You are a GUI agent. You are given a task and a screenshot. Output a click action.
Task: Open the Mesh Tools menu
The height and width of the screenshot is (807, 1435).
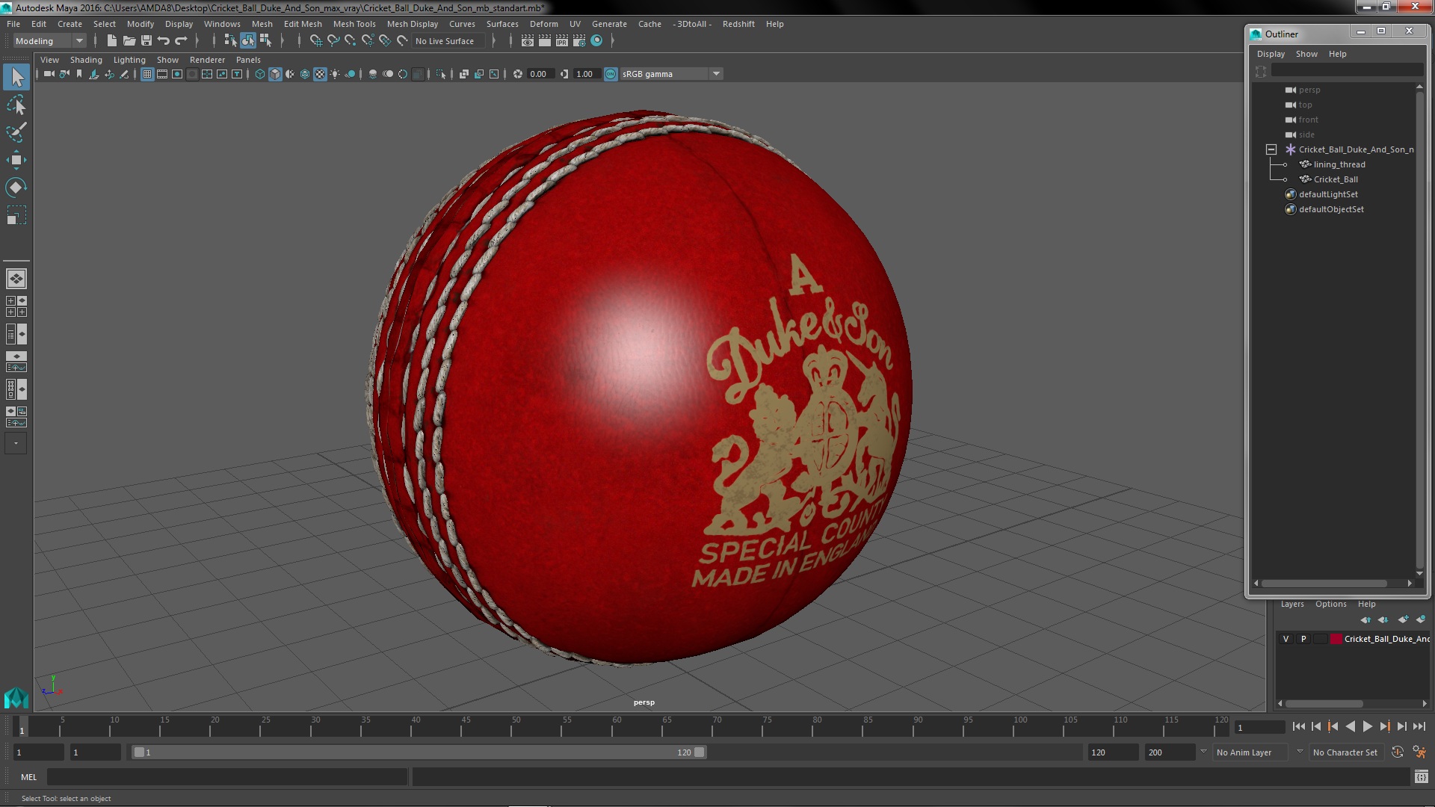point(354,24)
